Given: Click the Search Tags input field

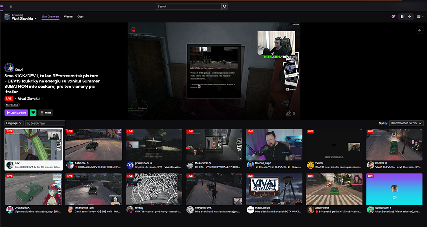Looking at the screenshot, I should 45,123.
